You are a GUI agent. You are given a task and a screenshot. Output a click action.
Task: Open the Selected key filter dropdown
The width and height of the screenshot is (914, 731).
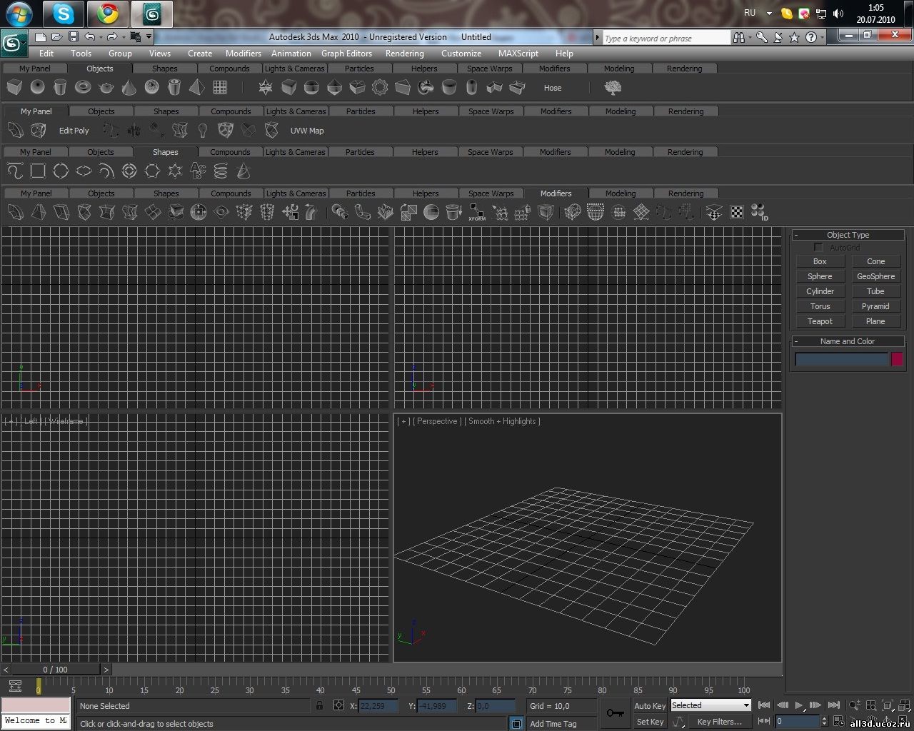pyautogui.click(x=710, y=705)
